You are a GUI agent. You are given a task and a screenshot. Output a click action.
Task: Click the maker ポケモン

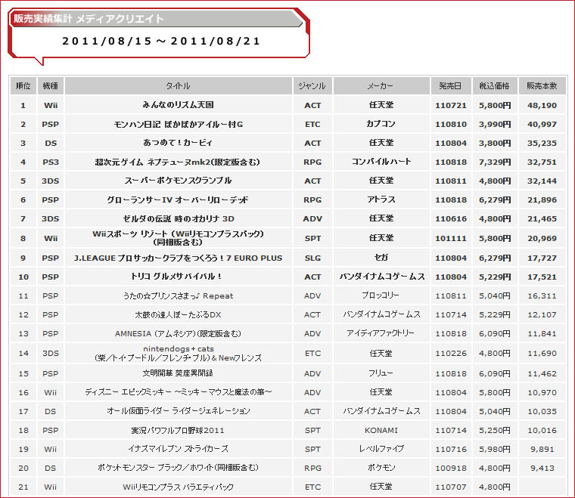tap(381, 468)
